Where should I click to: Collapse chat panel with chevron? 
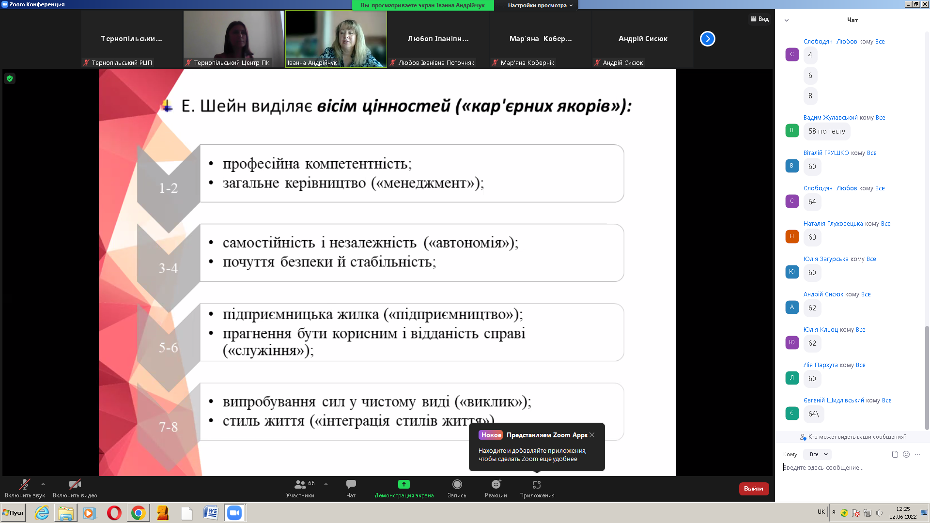click(787, 20)
